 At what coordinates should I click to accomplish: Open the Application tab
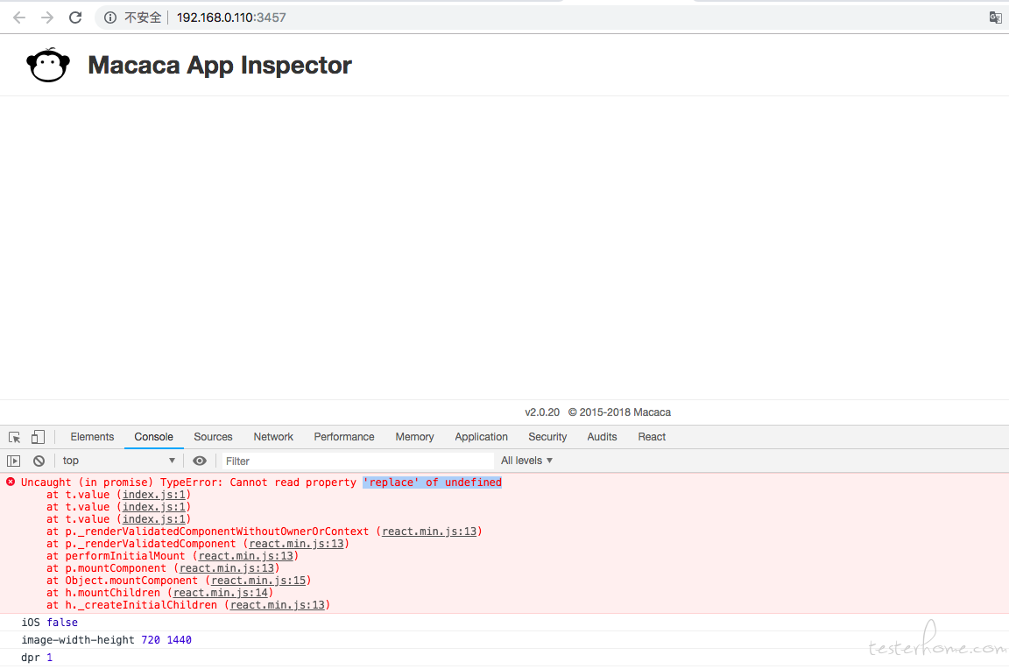pos(482,437)
